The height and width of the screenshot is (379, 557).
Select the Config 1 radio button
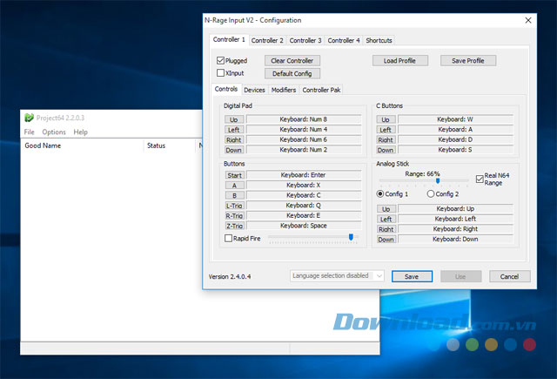(380, 193)
